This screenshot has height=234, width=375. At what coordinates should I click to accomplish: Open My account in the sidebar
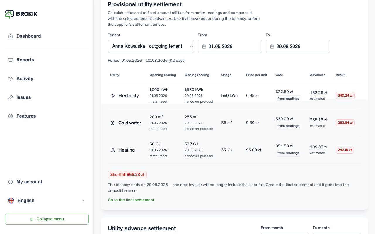coord(47,182)
